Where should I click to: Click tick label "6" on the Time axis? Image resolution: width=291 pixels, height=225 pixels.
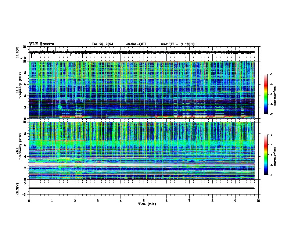(x=167, y=201)
